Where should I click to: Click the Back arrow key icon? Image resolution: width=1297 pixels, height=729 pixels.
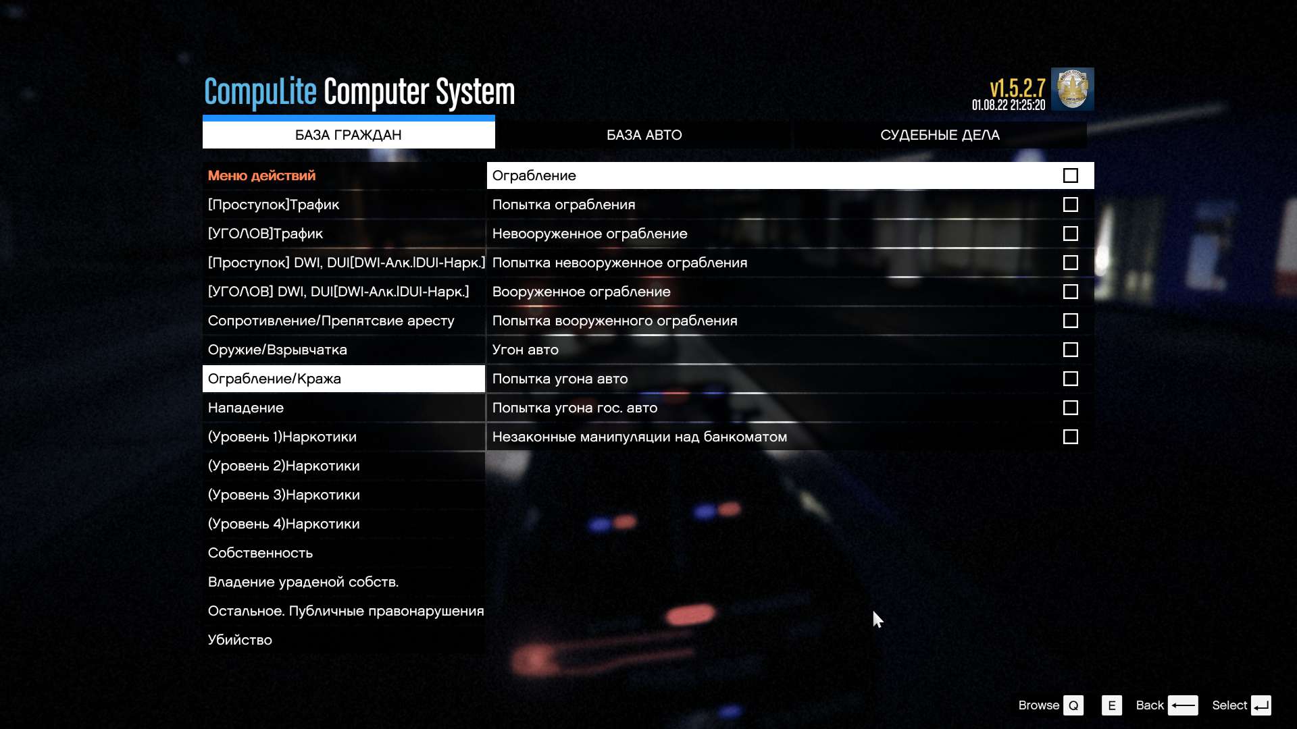click(x=1182, y=705)
